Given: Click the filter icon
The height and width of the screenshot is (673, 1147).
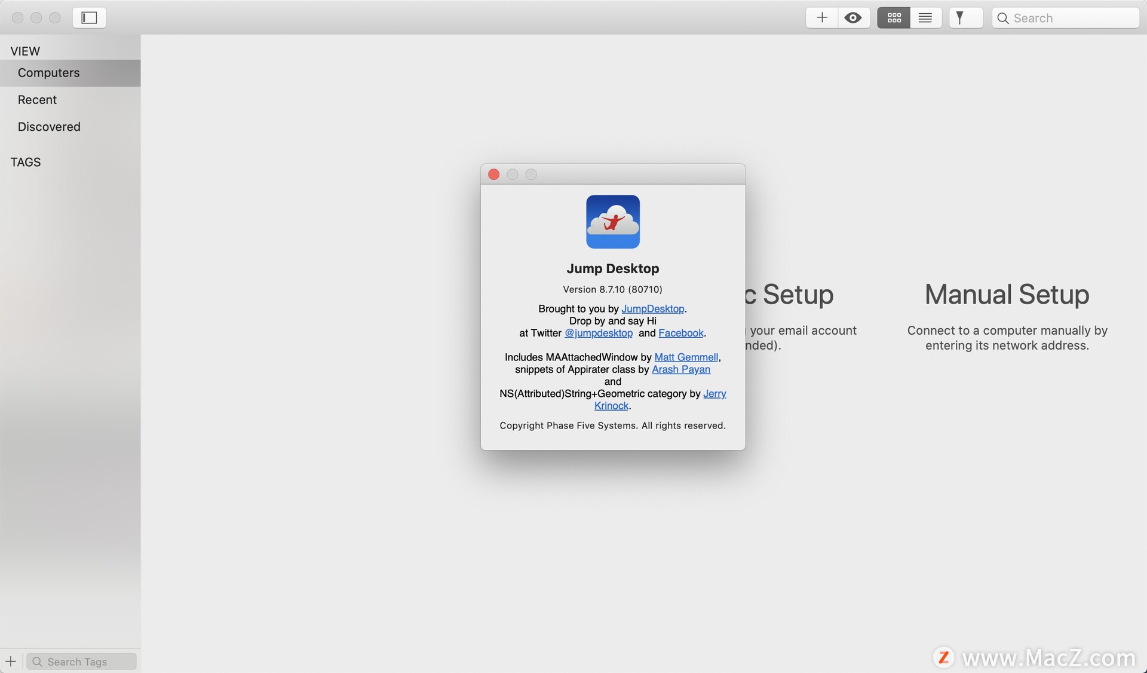Looking at the screenshot, I should coord(959,17).
